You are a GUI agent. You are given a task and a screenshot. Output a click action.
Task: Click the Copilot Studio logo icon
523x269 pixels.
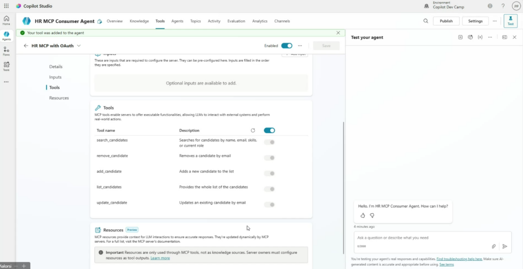click(18, 6)
